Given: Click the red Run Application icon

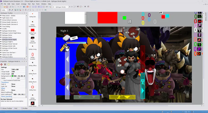Looking at the screenshot, I should click(27, 7).
